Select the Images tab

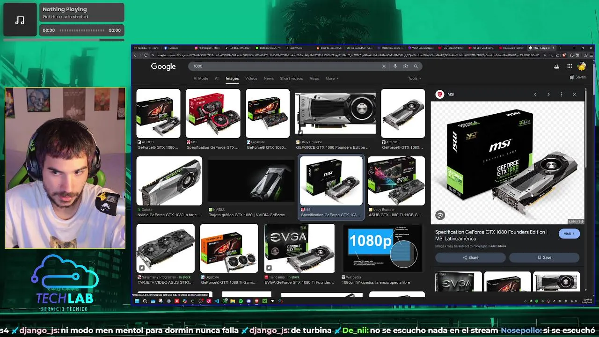[x=232, y=79]
